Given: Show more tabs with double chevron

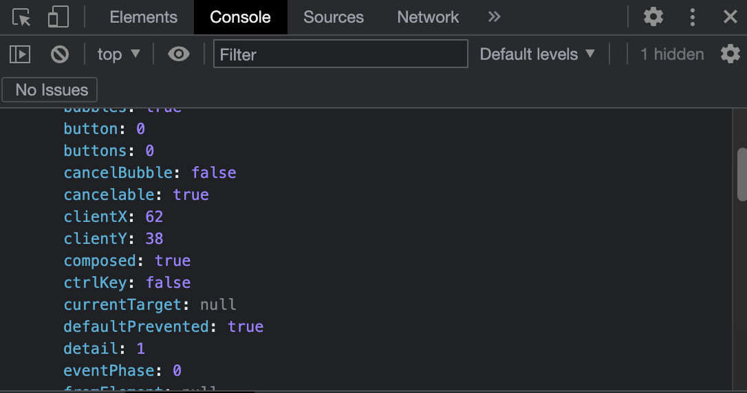Looking at the screenshot, I should pos(494,17).
